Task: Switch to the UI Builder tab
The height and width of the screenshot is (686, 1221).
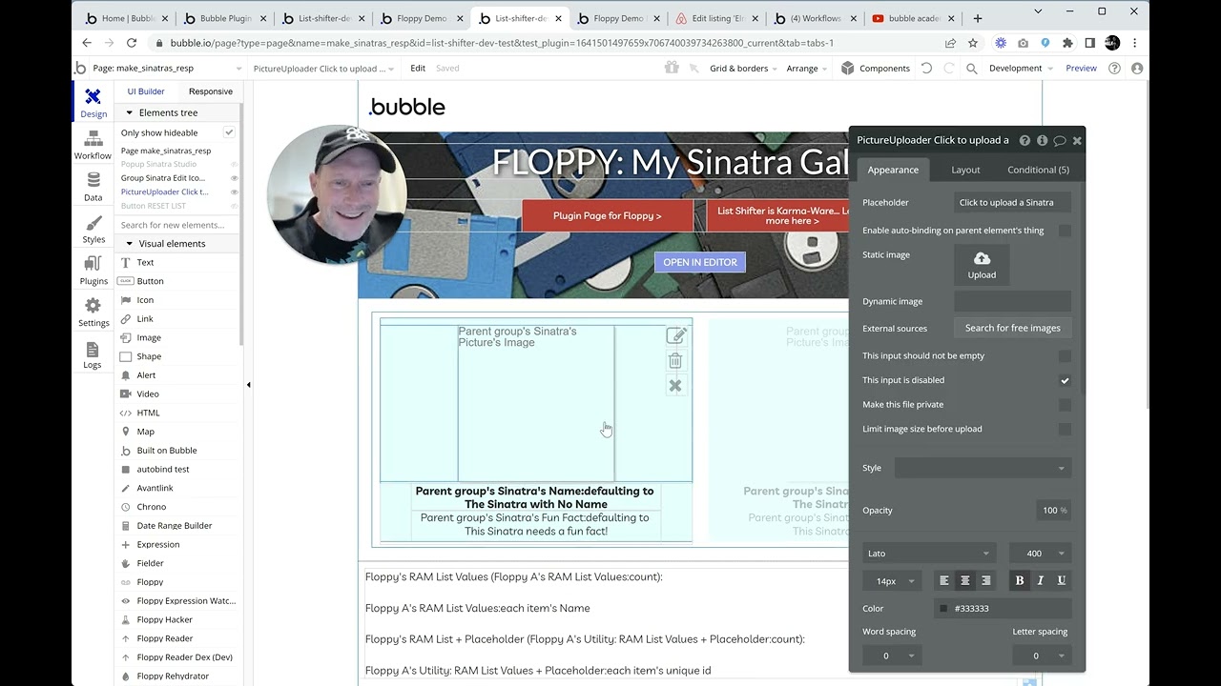Action: pos(146,91)
